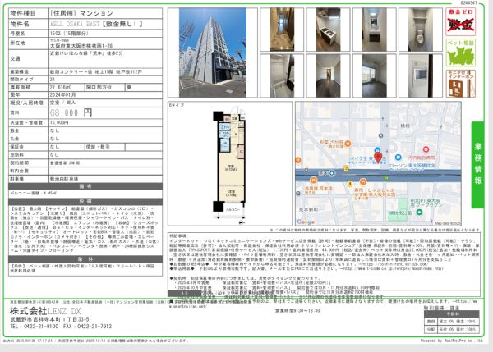Click the 営業時間9:30～18:30 text

click(297, 310)
